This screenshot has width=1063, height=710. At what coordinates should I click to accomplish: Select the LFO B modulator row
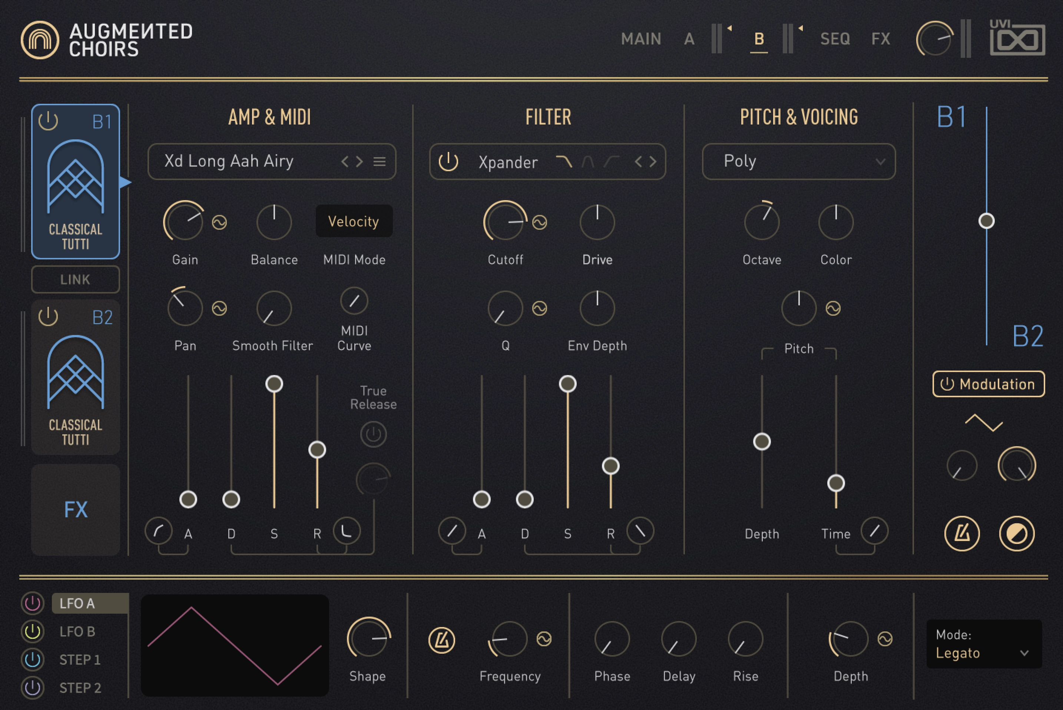pyautogui.click(x=77, y=631)
